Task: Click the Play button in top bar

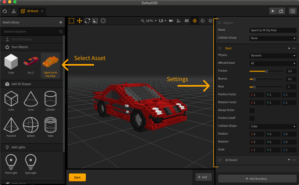Action: point(273,11)
